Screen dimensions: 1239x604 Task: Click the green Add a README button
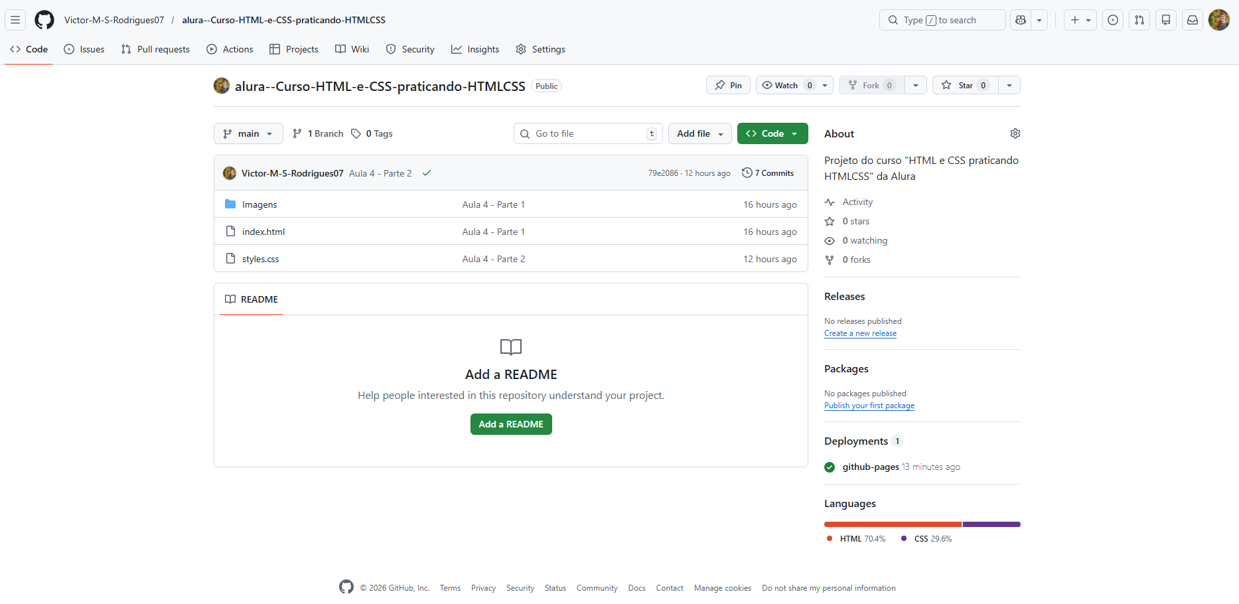511,424
